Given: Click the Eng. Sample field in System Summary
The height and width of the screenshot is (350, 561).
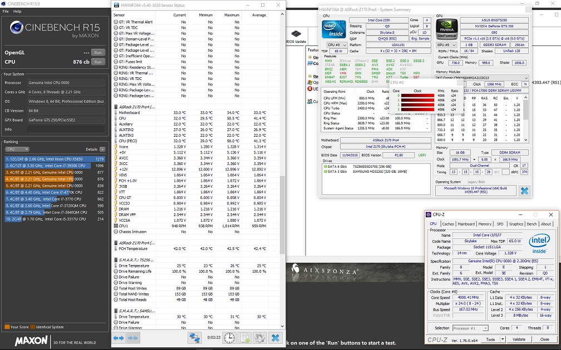Looking at the screenshot, I should pos(420,38).
